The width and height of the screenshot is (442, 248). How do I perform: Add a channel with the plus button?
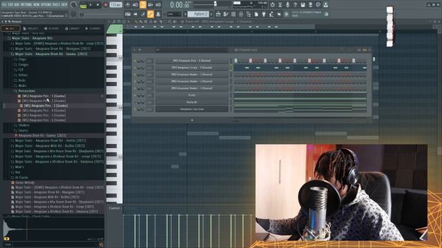click(192, 120)
